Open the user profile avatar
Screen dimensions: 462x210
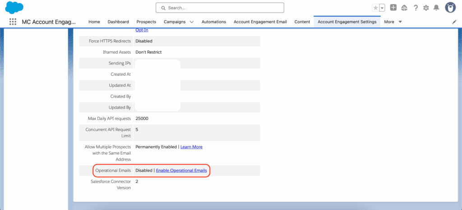(x=450, y=8)
